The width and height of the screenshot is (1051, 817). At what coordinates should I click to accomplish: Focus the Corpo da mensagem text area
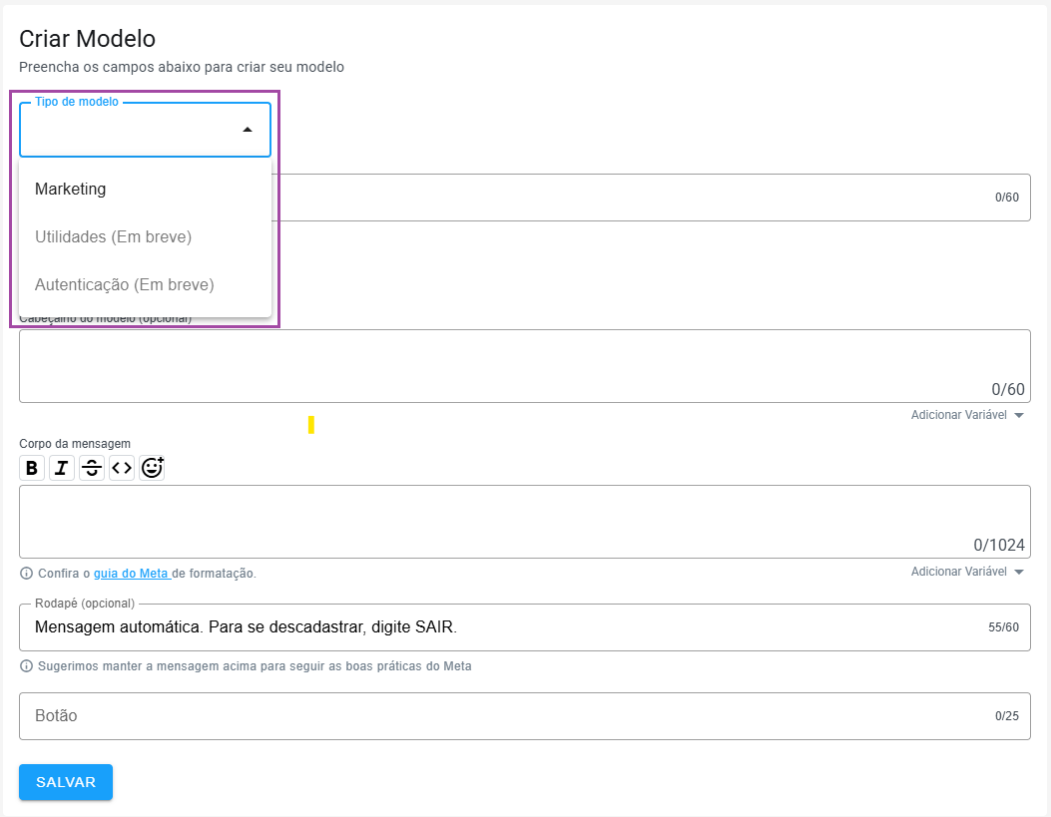point(525,522)
